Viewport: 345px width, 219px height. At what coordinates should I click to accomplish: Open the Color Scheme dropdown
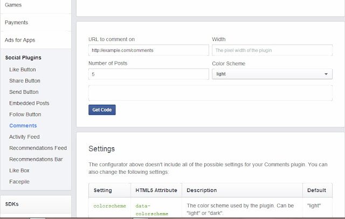coord(272,74)
